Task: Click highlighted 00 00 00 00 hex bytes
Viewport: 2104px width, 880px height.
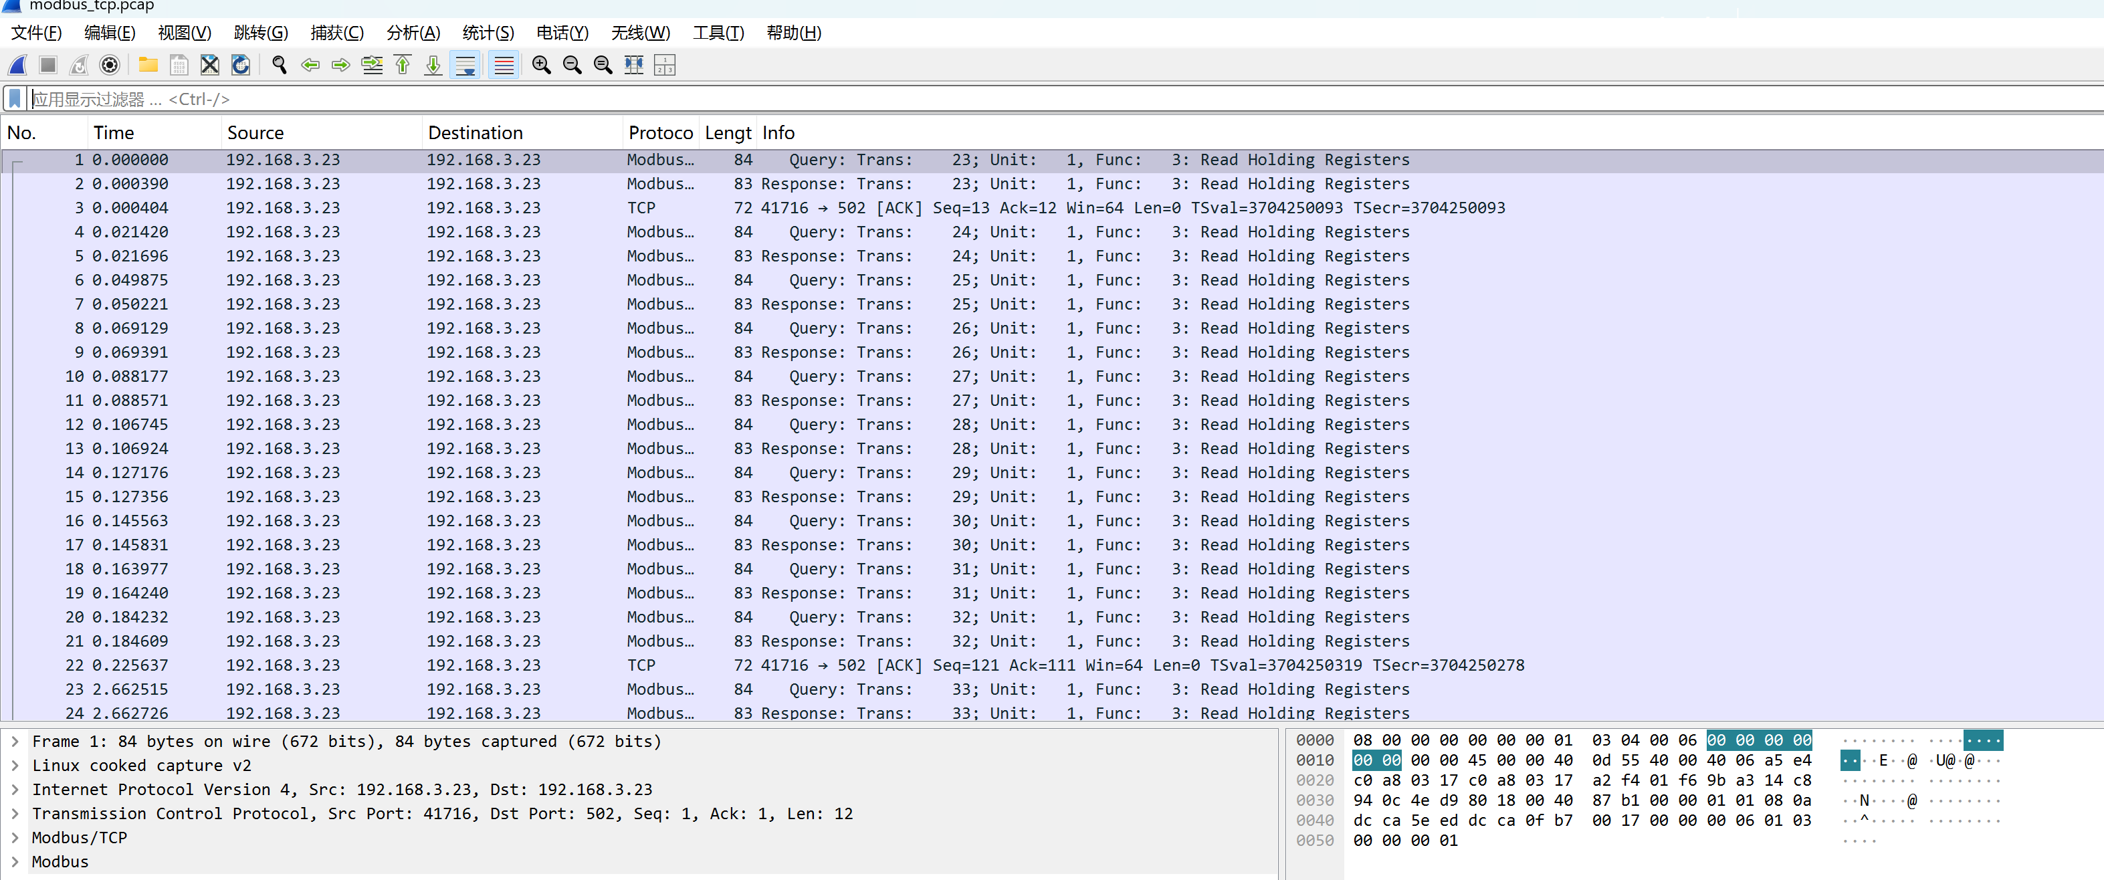Action: pyautogui.click(x=1758, y=740)
